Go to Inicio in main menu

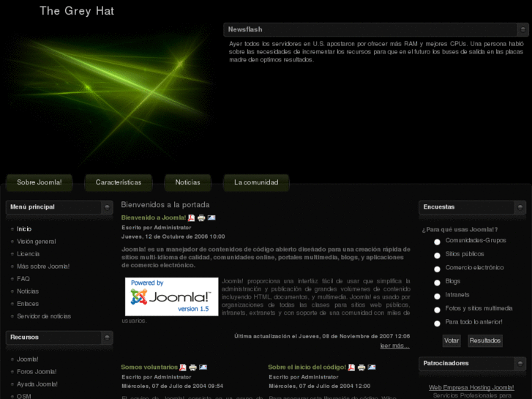click(x=24, y=229)
